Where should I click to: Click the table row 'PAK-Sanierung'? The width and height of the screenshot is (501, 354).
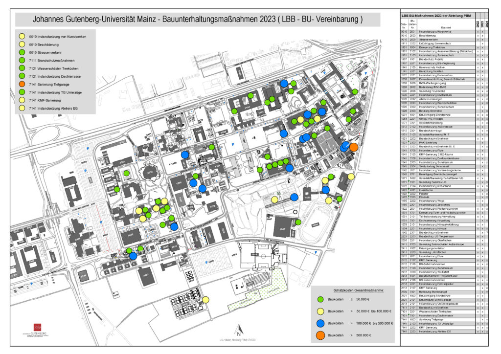point(444,142)
